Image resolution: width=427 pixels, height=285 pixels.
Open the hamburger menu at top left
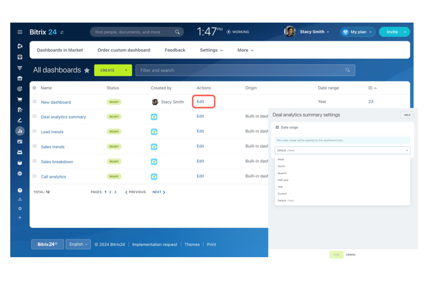point(20,32)
